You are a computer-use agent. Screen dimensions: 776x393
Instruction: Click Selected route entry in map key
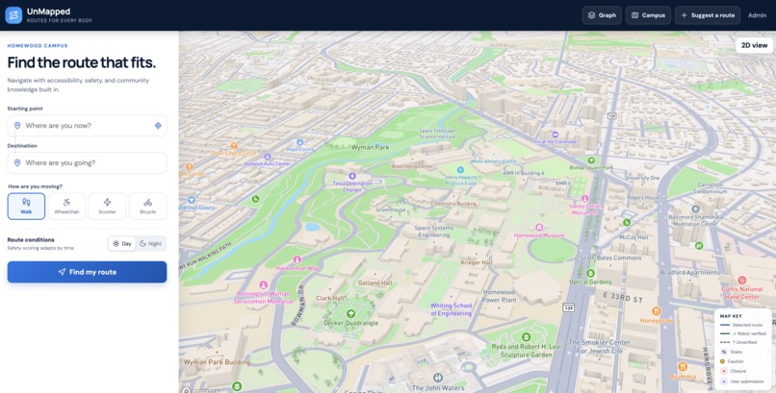742,325
